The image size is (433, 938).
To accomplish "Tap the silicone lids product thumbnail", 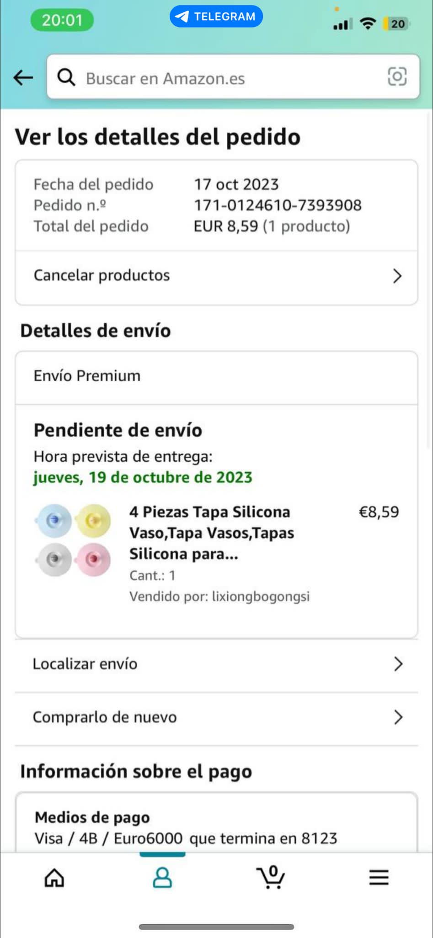I will (73, 540).
